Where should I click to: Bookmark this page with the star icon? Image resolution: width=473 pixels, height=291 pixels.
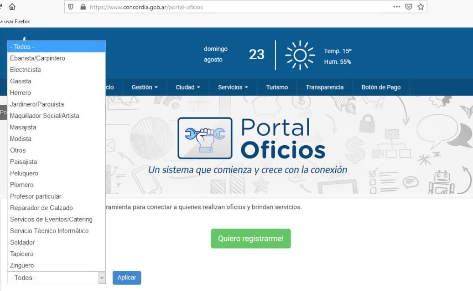tap(421, 7)
